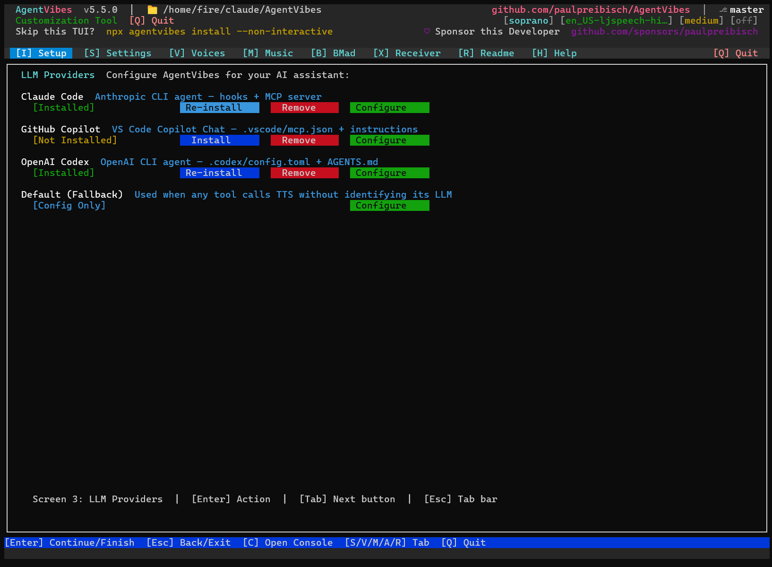Configure the Default (Fallback) provider
The image size is (772, 567).
pyautogui.click(x=390, y=206)
